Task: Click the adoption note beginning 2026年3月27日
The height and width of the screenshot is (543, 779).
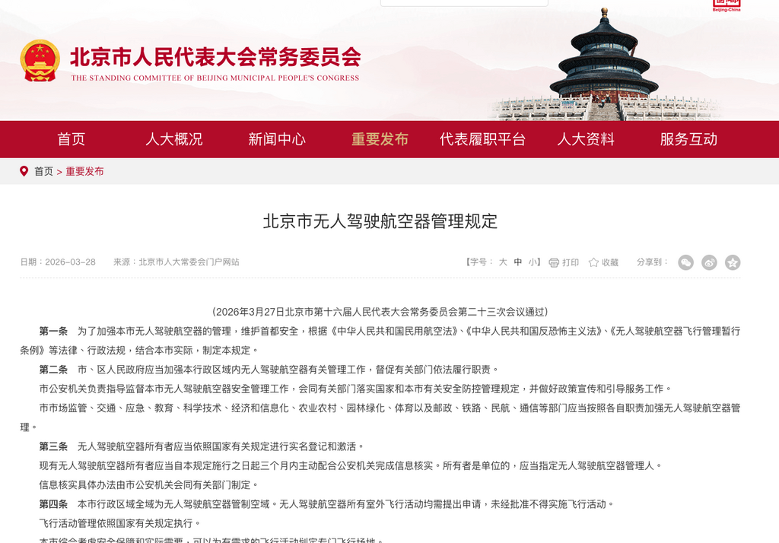Action: coord(380,312)
